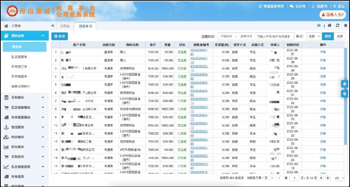The image size is (350, 187).
Task: Click the 舟山源诚 logo emblem
Action: pyautogui.click(x=12, y=11)
